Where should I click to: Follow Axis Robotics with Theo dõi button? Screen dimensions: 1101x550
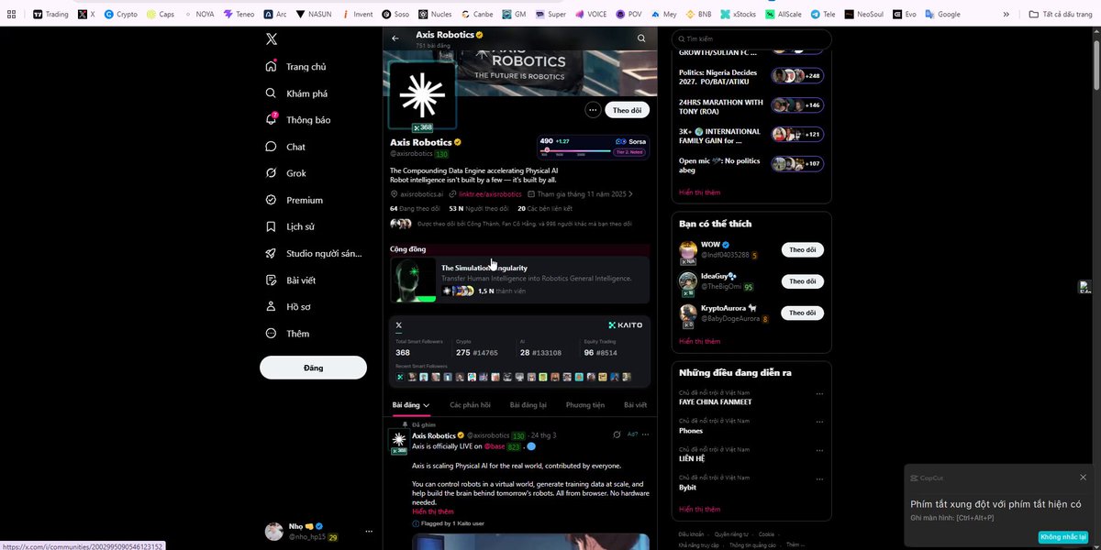tap(628, 110)
